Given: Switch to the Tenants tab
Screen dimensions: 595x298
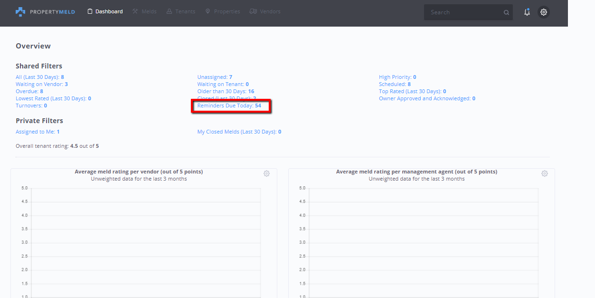Looking at the screenshot, I should click(x=181, y=11).
